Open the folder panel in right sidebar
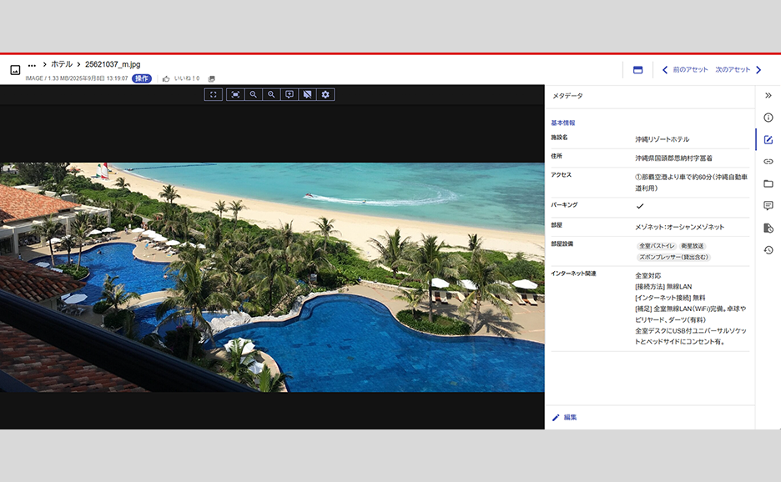 (768, 183)
